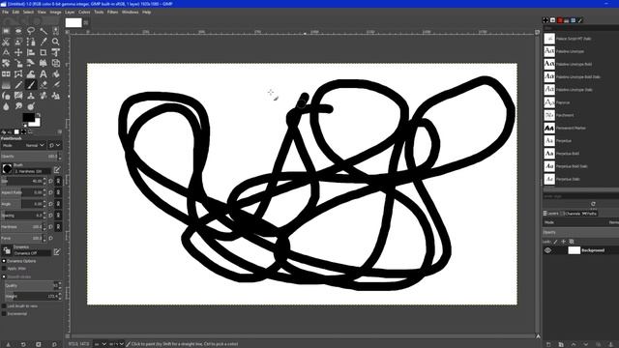619x348 pixels.
Task: Select the Pencil tool
Action: (18, 84)
